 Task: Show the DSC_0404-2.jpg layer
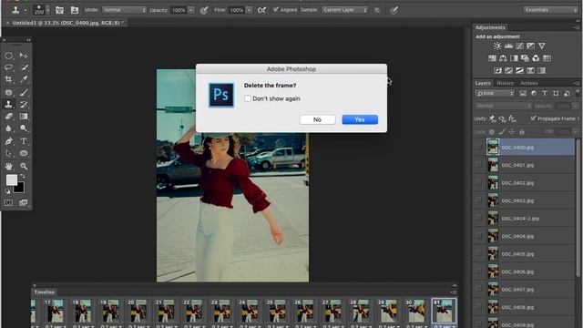479,219
